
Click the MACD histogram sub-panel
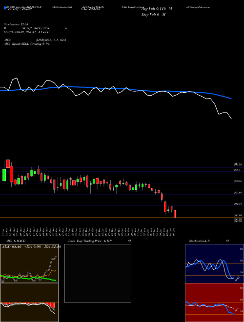click(x=29, y=302)
